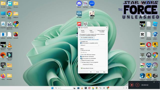Image resolution: width=160 pixels, height=90 pixels.
Task: Select the blue Roblox Studio icon
Action: tap(155, 24)
